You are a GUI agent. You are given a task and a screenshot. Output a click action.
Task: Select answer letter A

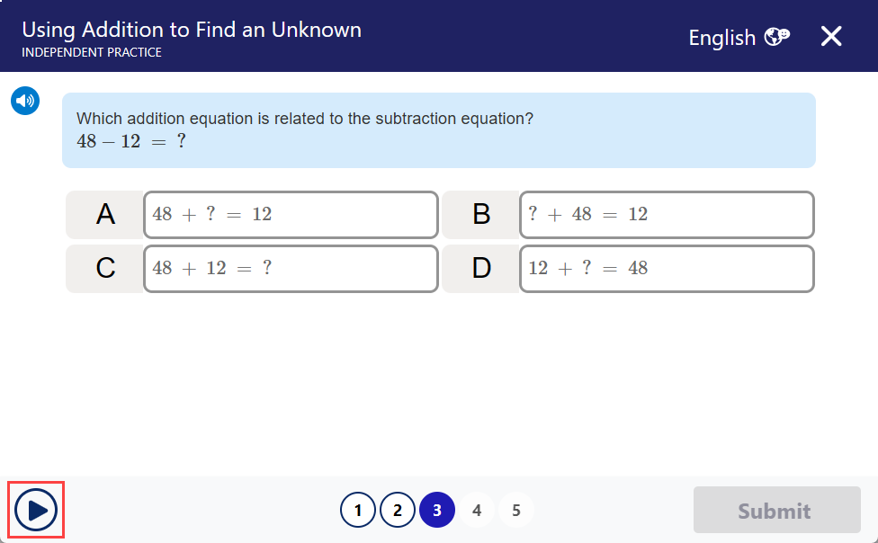tap(105, 215)
